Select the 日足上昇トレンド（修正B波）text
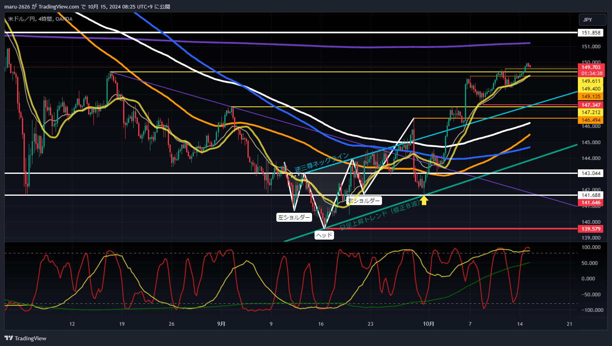Image resolution: width=612 pixels, height=346 pixels. [x=380, y=215]
